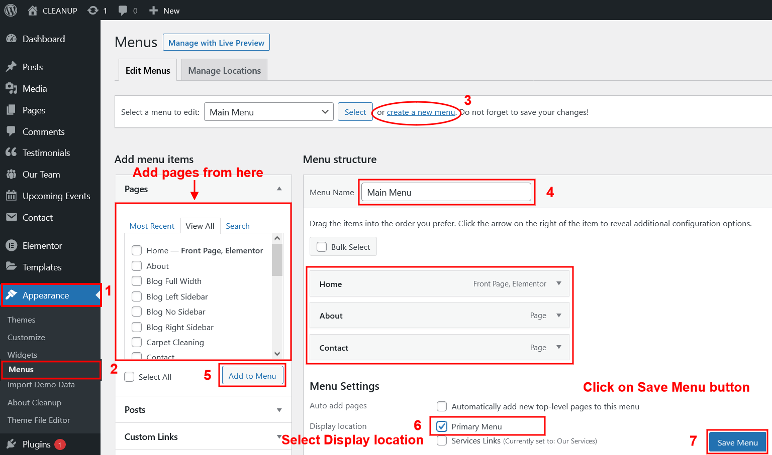
Task: Toggle the Primary Menu display location
Action: (x=442, y=426)
